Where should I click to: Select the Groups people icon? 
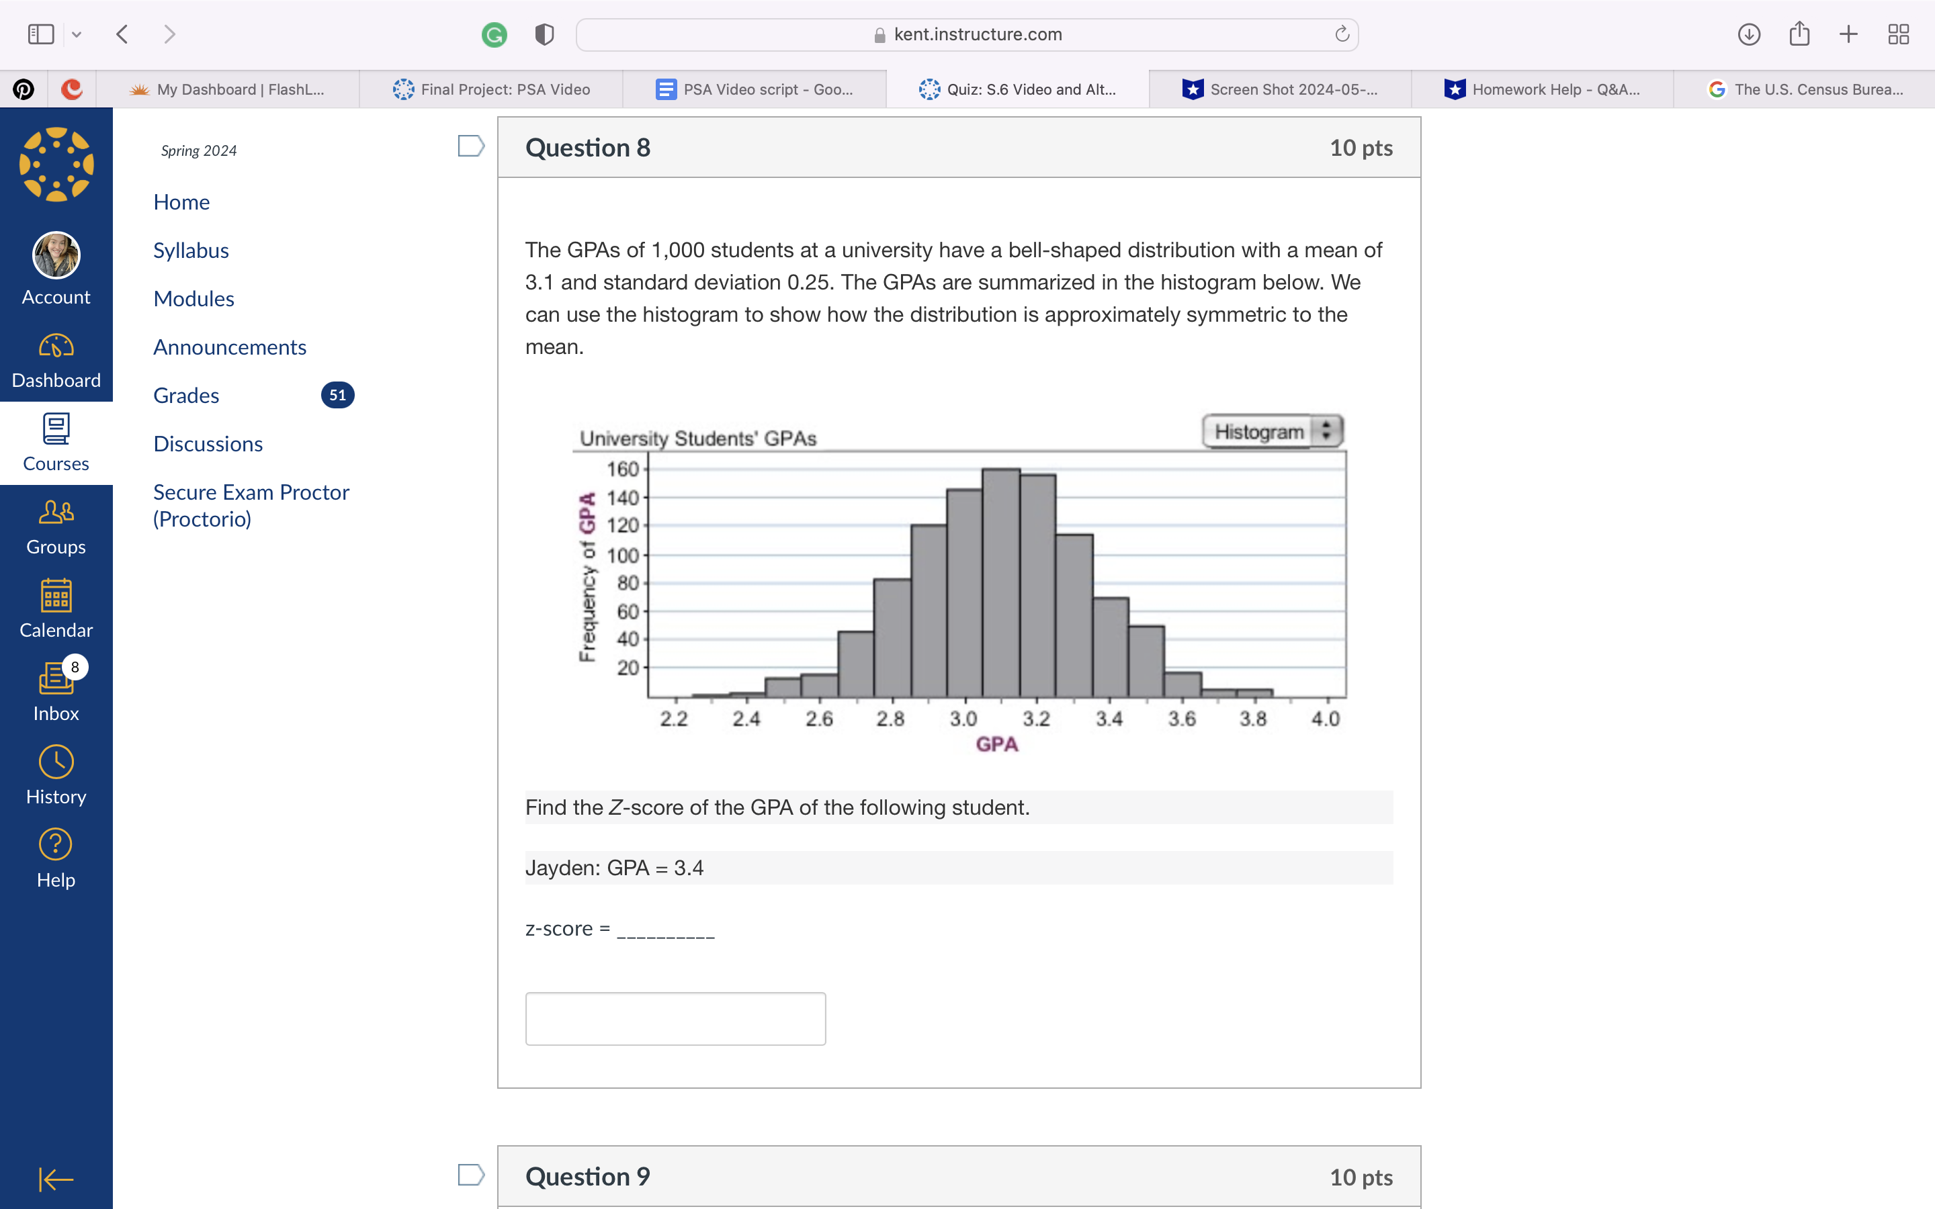[x=56, y=512]
